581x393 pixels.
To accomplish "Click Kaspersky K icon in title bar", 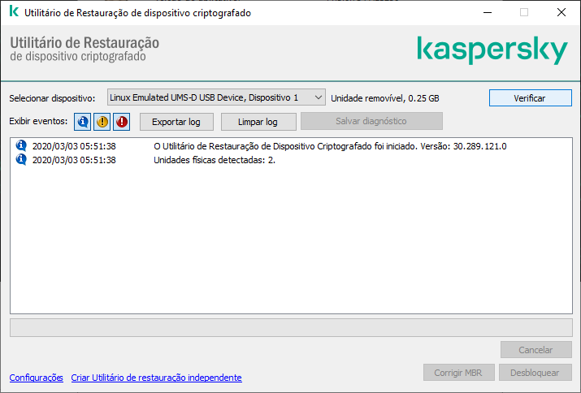I will 14,11.
